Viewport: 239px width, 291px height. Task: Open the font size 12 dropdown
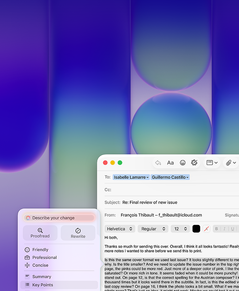(180, 229)
